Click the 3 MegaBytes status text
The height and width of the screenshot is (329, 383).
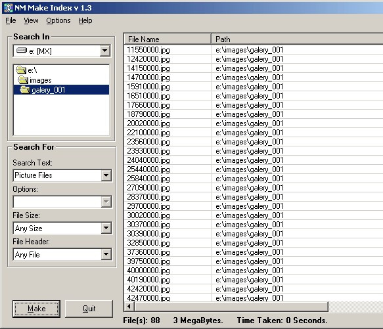pyautogui.click(x=198, y=320)
